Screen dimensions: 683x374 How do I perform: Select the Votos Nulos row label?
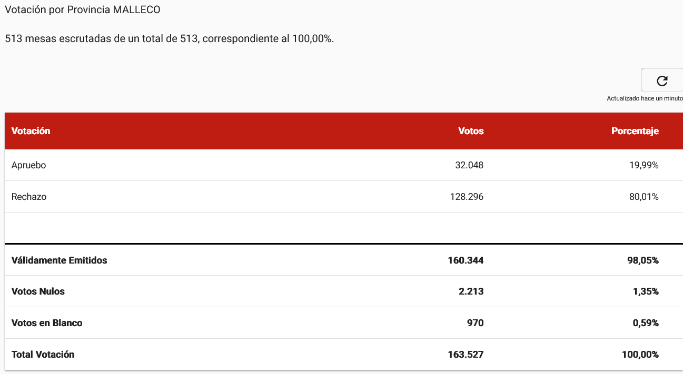[38, 291]
